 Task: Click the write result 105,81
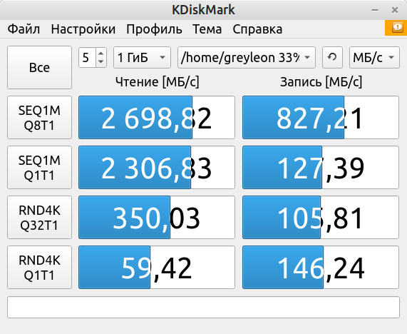(321, 217)
